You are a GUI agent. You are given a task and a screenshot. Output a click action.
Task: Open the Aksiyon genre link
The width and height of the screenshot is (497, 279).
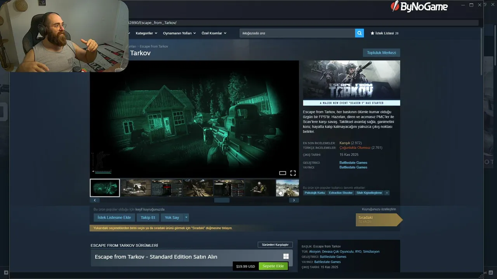click(315, 251)
